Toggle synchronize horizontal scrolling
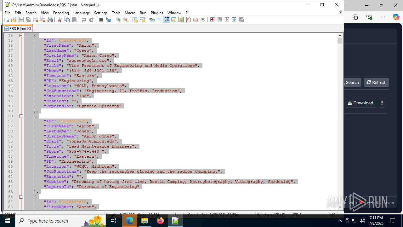This screenshot has width=403, height=227. [x=142, y=20]
